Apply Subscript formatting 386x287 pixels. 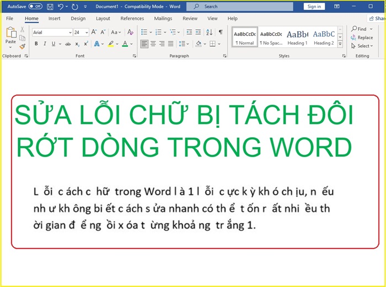77,44
